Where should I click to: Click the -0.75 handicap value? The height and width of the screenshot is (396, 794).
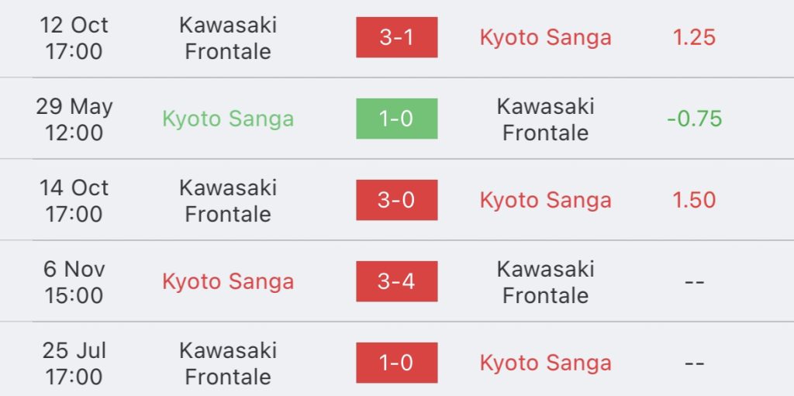(694, 119)
